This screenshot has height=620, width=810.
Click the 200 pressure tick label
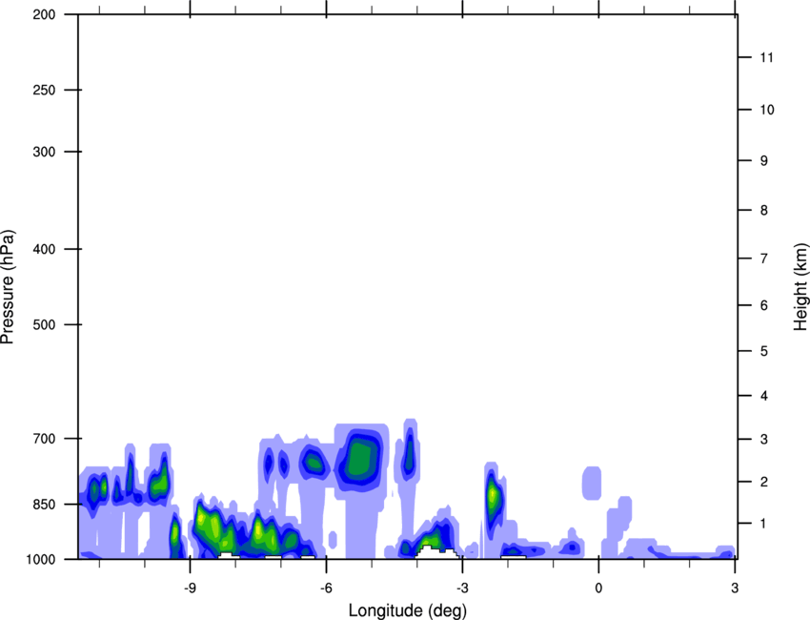[44, 14]
